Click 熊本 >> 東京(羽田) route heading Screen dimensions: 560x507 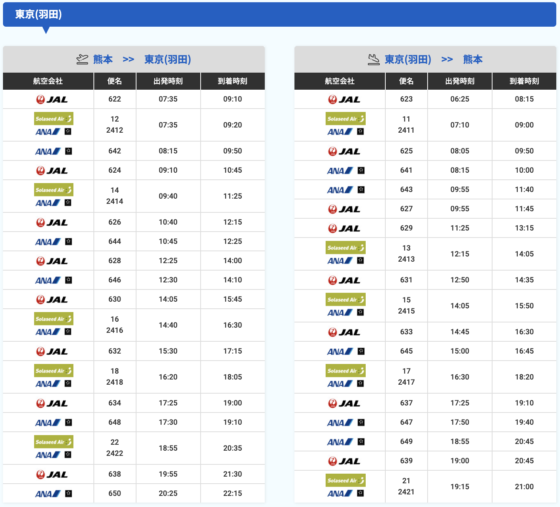[142, 59]
